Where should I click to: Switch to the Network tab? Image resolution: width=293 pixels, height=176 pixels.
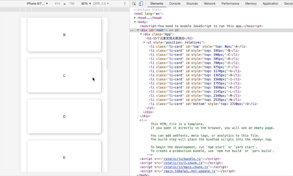tap(210, 3)
